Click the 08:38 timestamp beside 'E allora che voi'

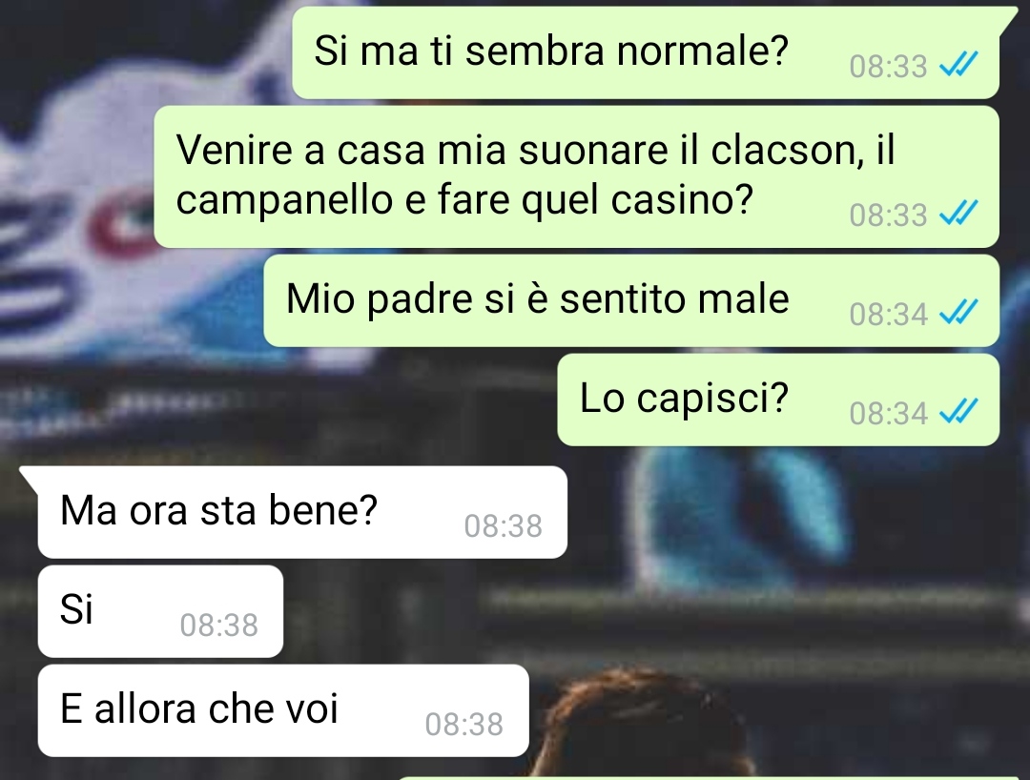tap(463, 724)
